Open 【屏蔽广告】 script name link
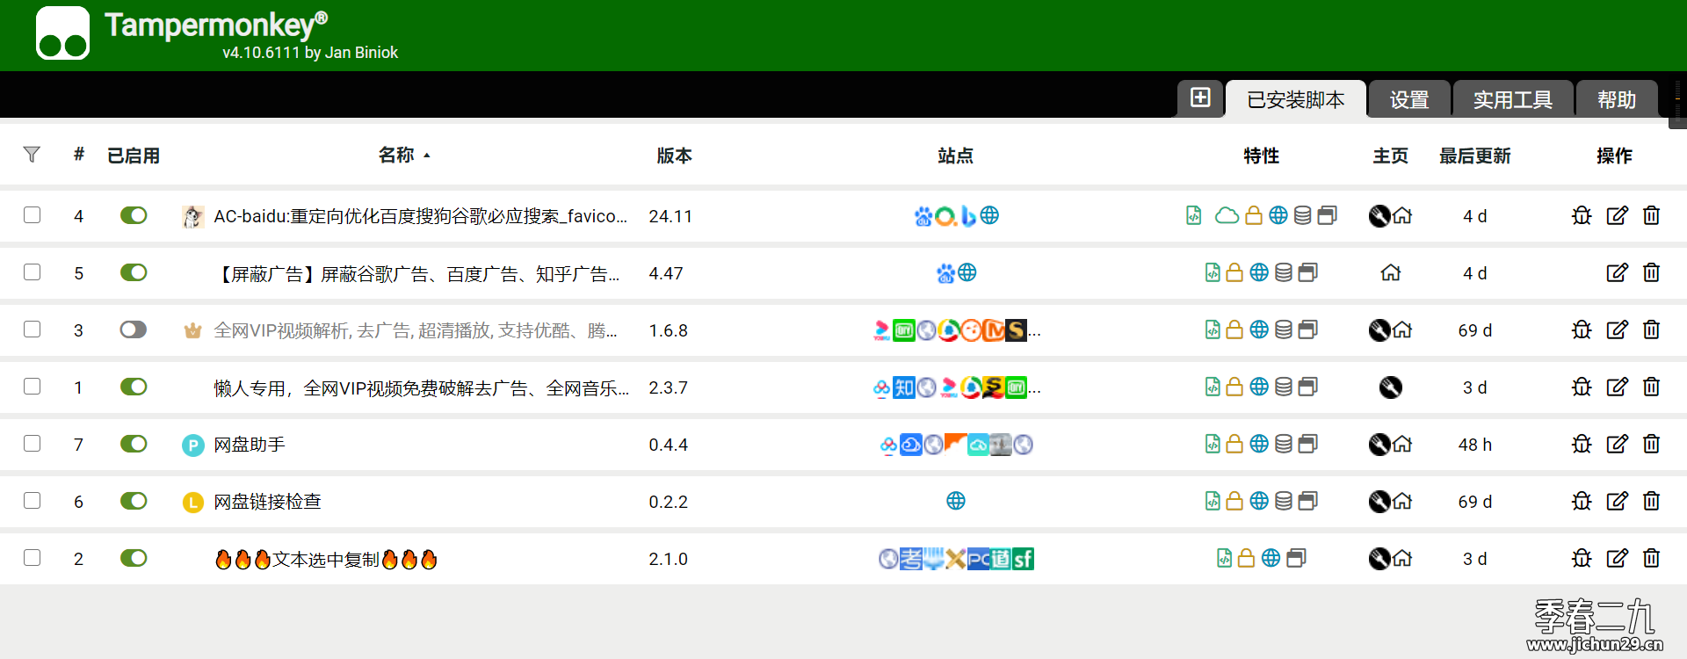The height and width of the screenshot is (659, 1687). coord(416,274)
